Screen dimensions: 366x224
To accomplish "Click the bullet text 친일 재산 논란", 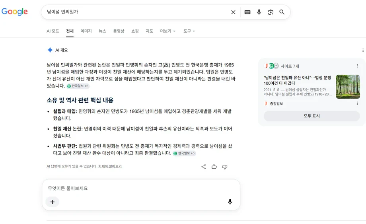I will click(x=68, y=129).
